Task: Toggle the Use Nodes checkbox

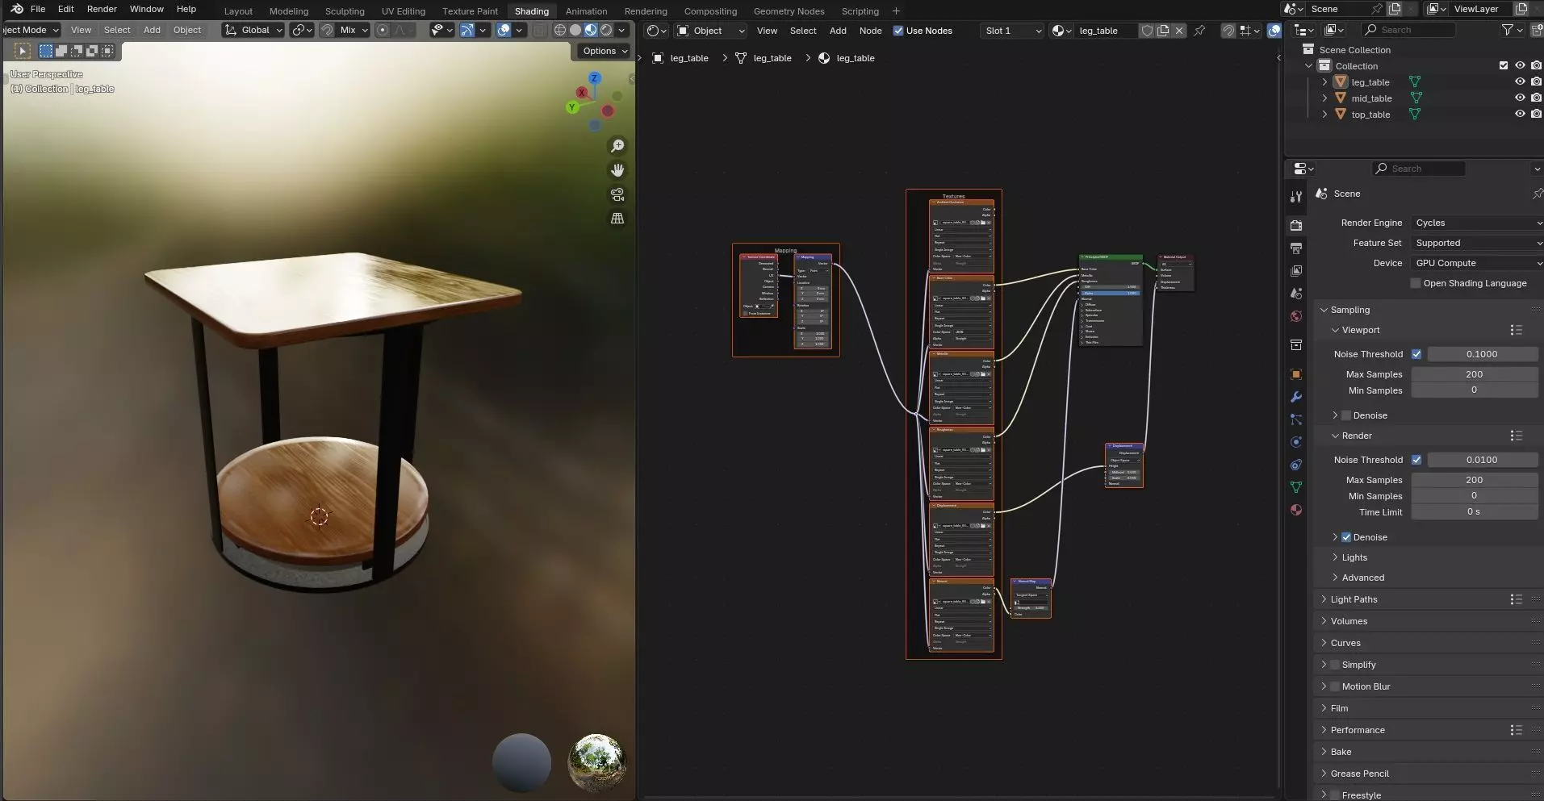Action: tap(898, 31)
